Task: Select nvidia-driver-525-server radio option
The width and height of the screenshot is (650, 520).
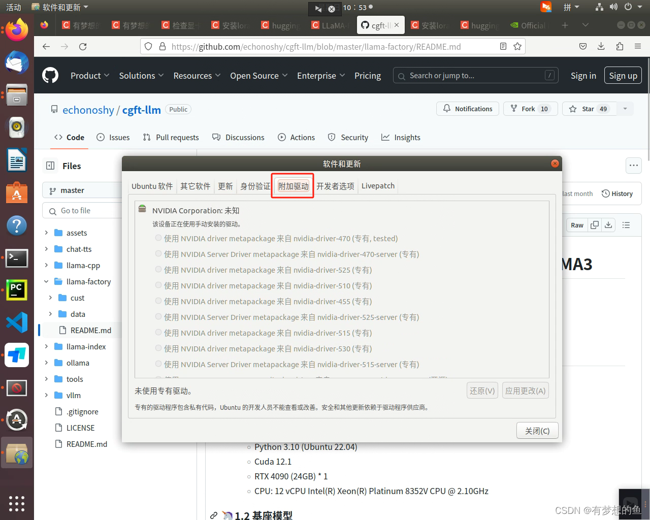Action: click(x=158, y=317)
